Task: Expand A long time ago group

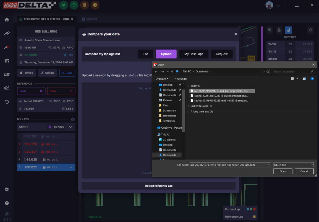Action: coord(189,111)
